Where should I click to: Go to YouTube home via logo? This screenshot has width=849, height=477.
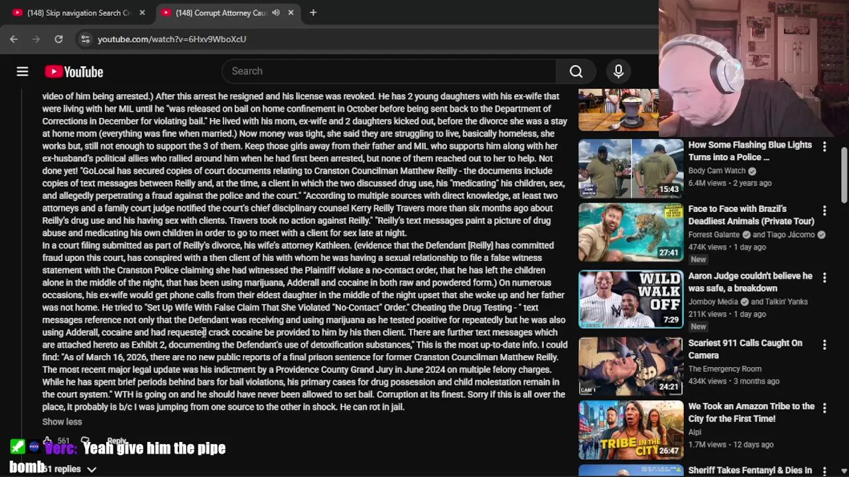click(74, 72)
